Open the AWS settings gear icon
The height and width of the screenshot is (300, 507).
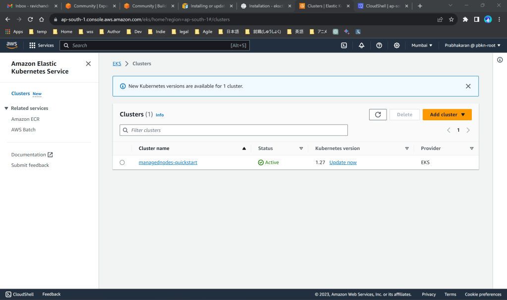click(396, 45)
